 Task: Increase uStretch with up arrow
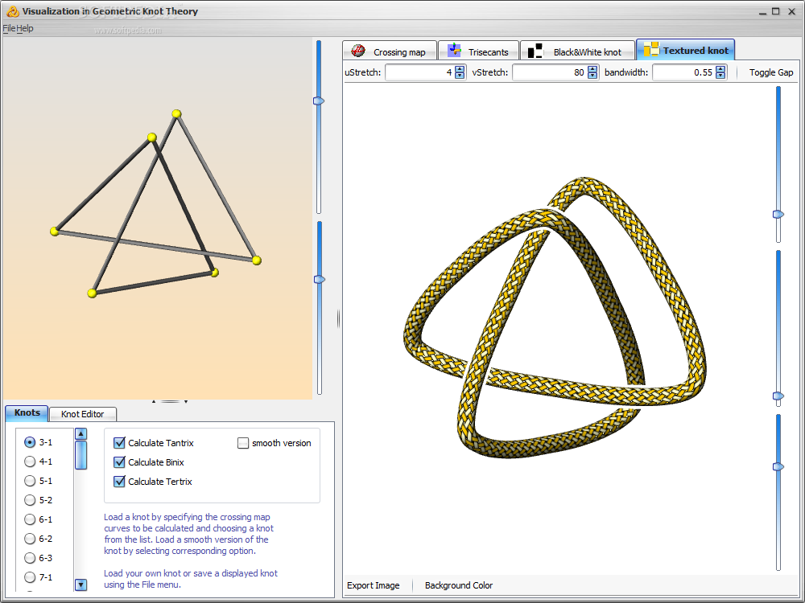click(x=460, y=69)
